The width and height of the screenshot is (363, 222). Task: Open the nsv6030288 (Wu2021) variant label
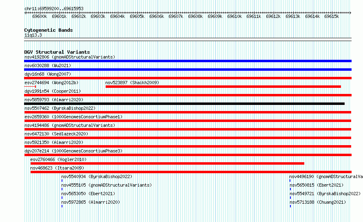click(48, 65)
